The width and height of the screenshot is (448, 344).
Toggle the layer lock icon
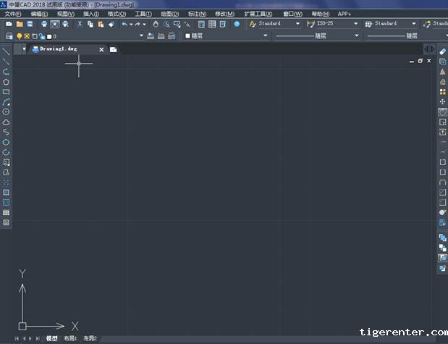41,35
